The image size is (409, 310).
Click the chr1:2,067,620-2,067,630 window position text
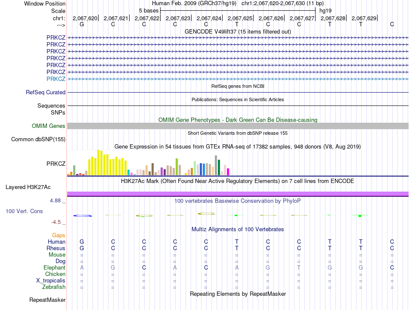(282, 3)
